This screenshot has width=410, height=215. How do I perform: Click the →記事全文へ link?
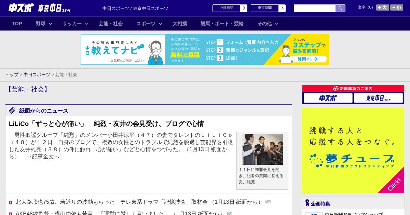pos(43,157)
